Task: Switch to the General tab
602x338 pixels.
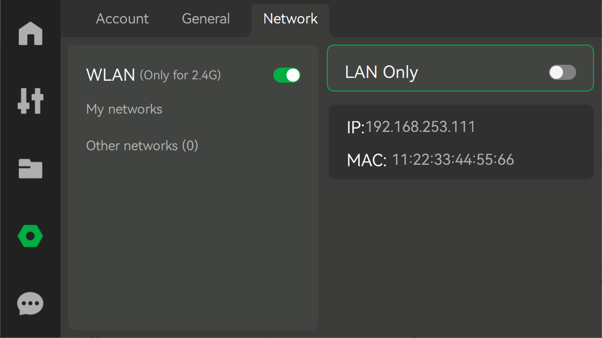Action: tap(206, 19)
